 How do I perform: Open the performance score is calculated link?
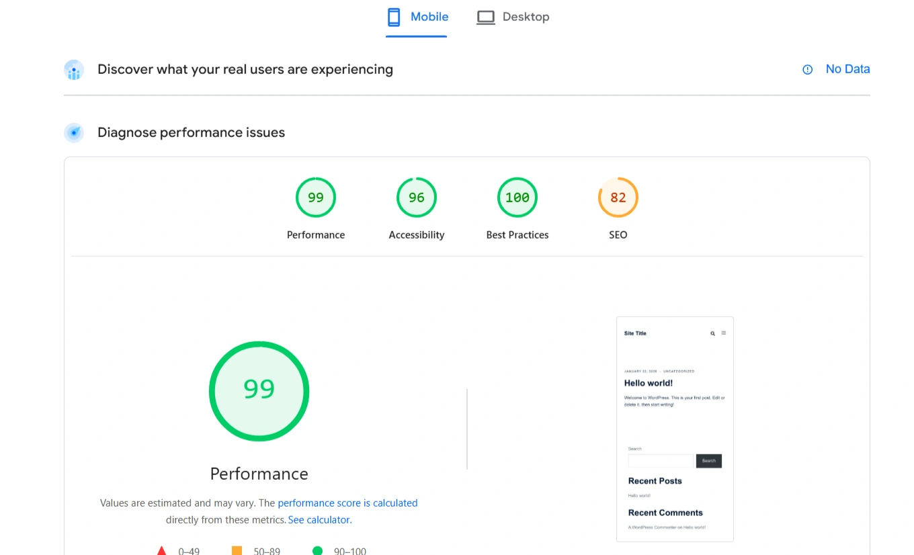point(347,503)
